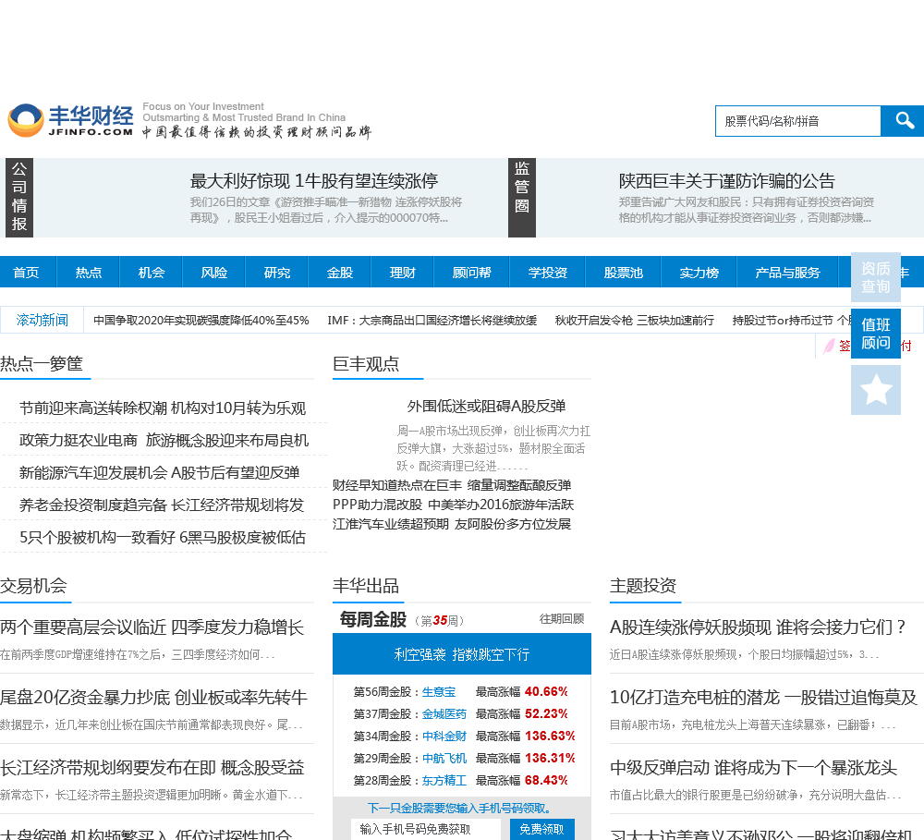Open article 新能源汽车迎发展机会 A股节后有望迎反弹
This screenshot has width=924, height=840.
[159, 473]
